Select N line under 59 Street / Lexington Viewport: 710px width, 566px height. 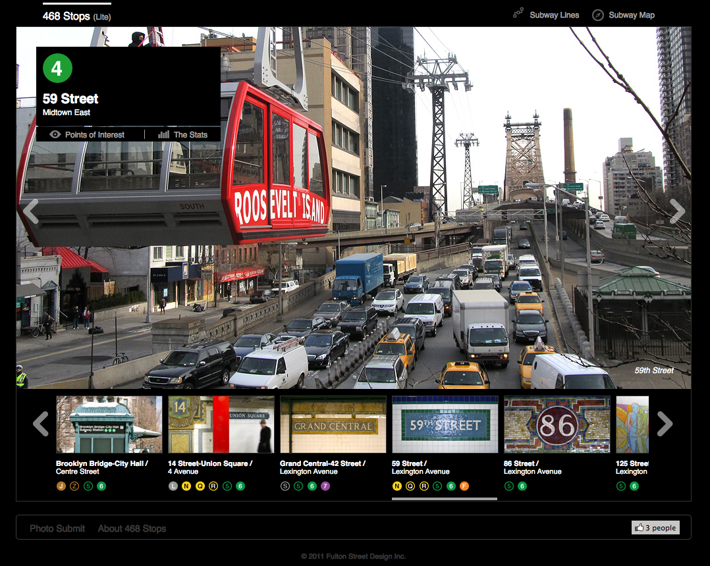coord(396,486)
